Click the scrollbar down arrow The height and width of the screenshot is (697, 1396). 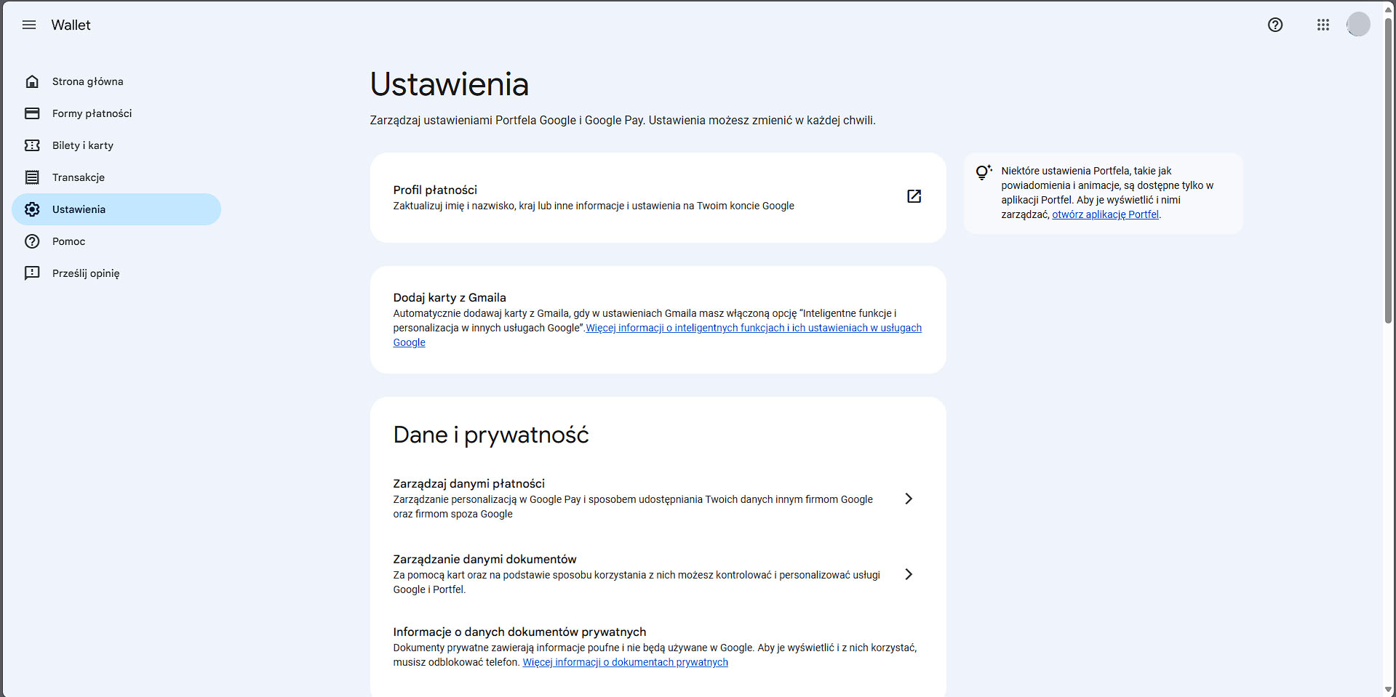point(1388,690)
